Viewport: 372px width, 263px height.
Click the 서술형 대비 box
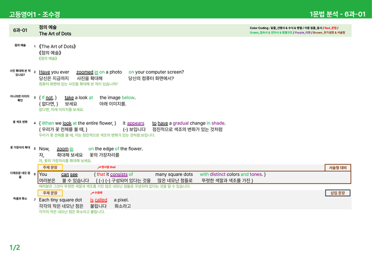click(338, 168)
